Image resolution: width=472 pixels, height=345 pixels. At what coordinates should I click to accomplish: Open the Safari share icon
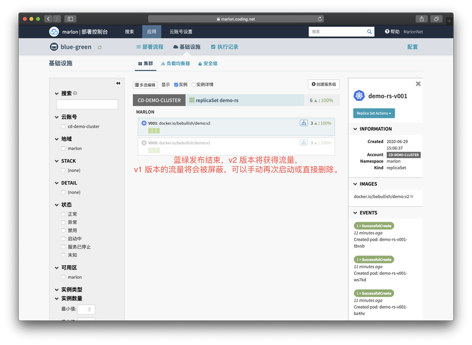point(422,19)
